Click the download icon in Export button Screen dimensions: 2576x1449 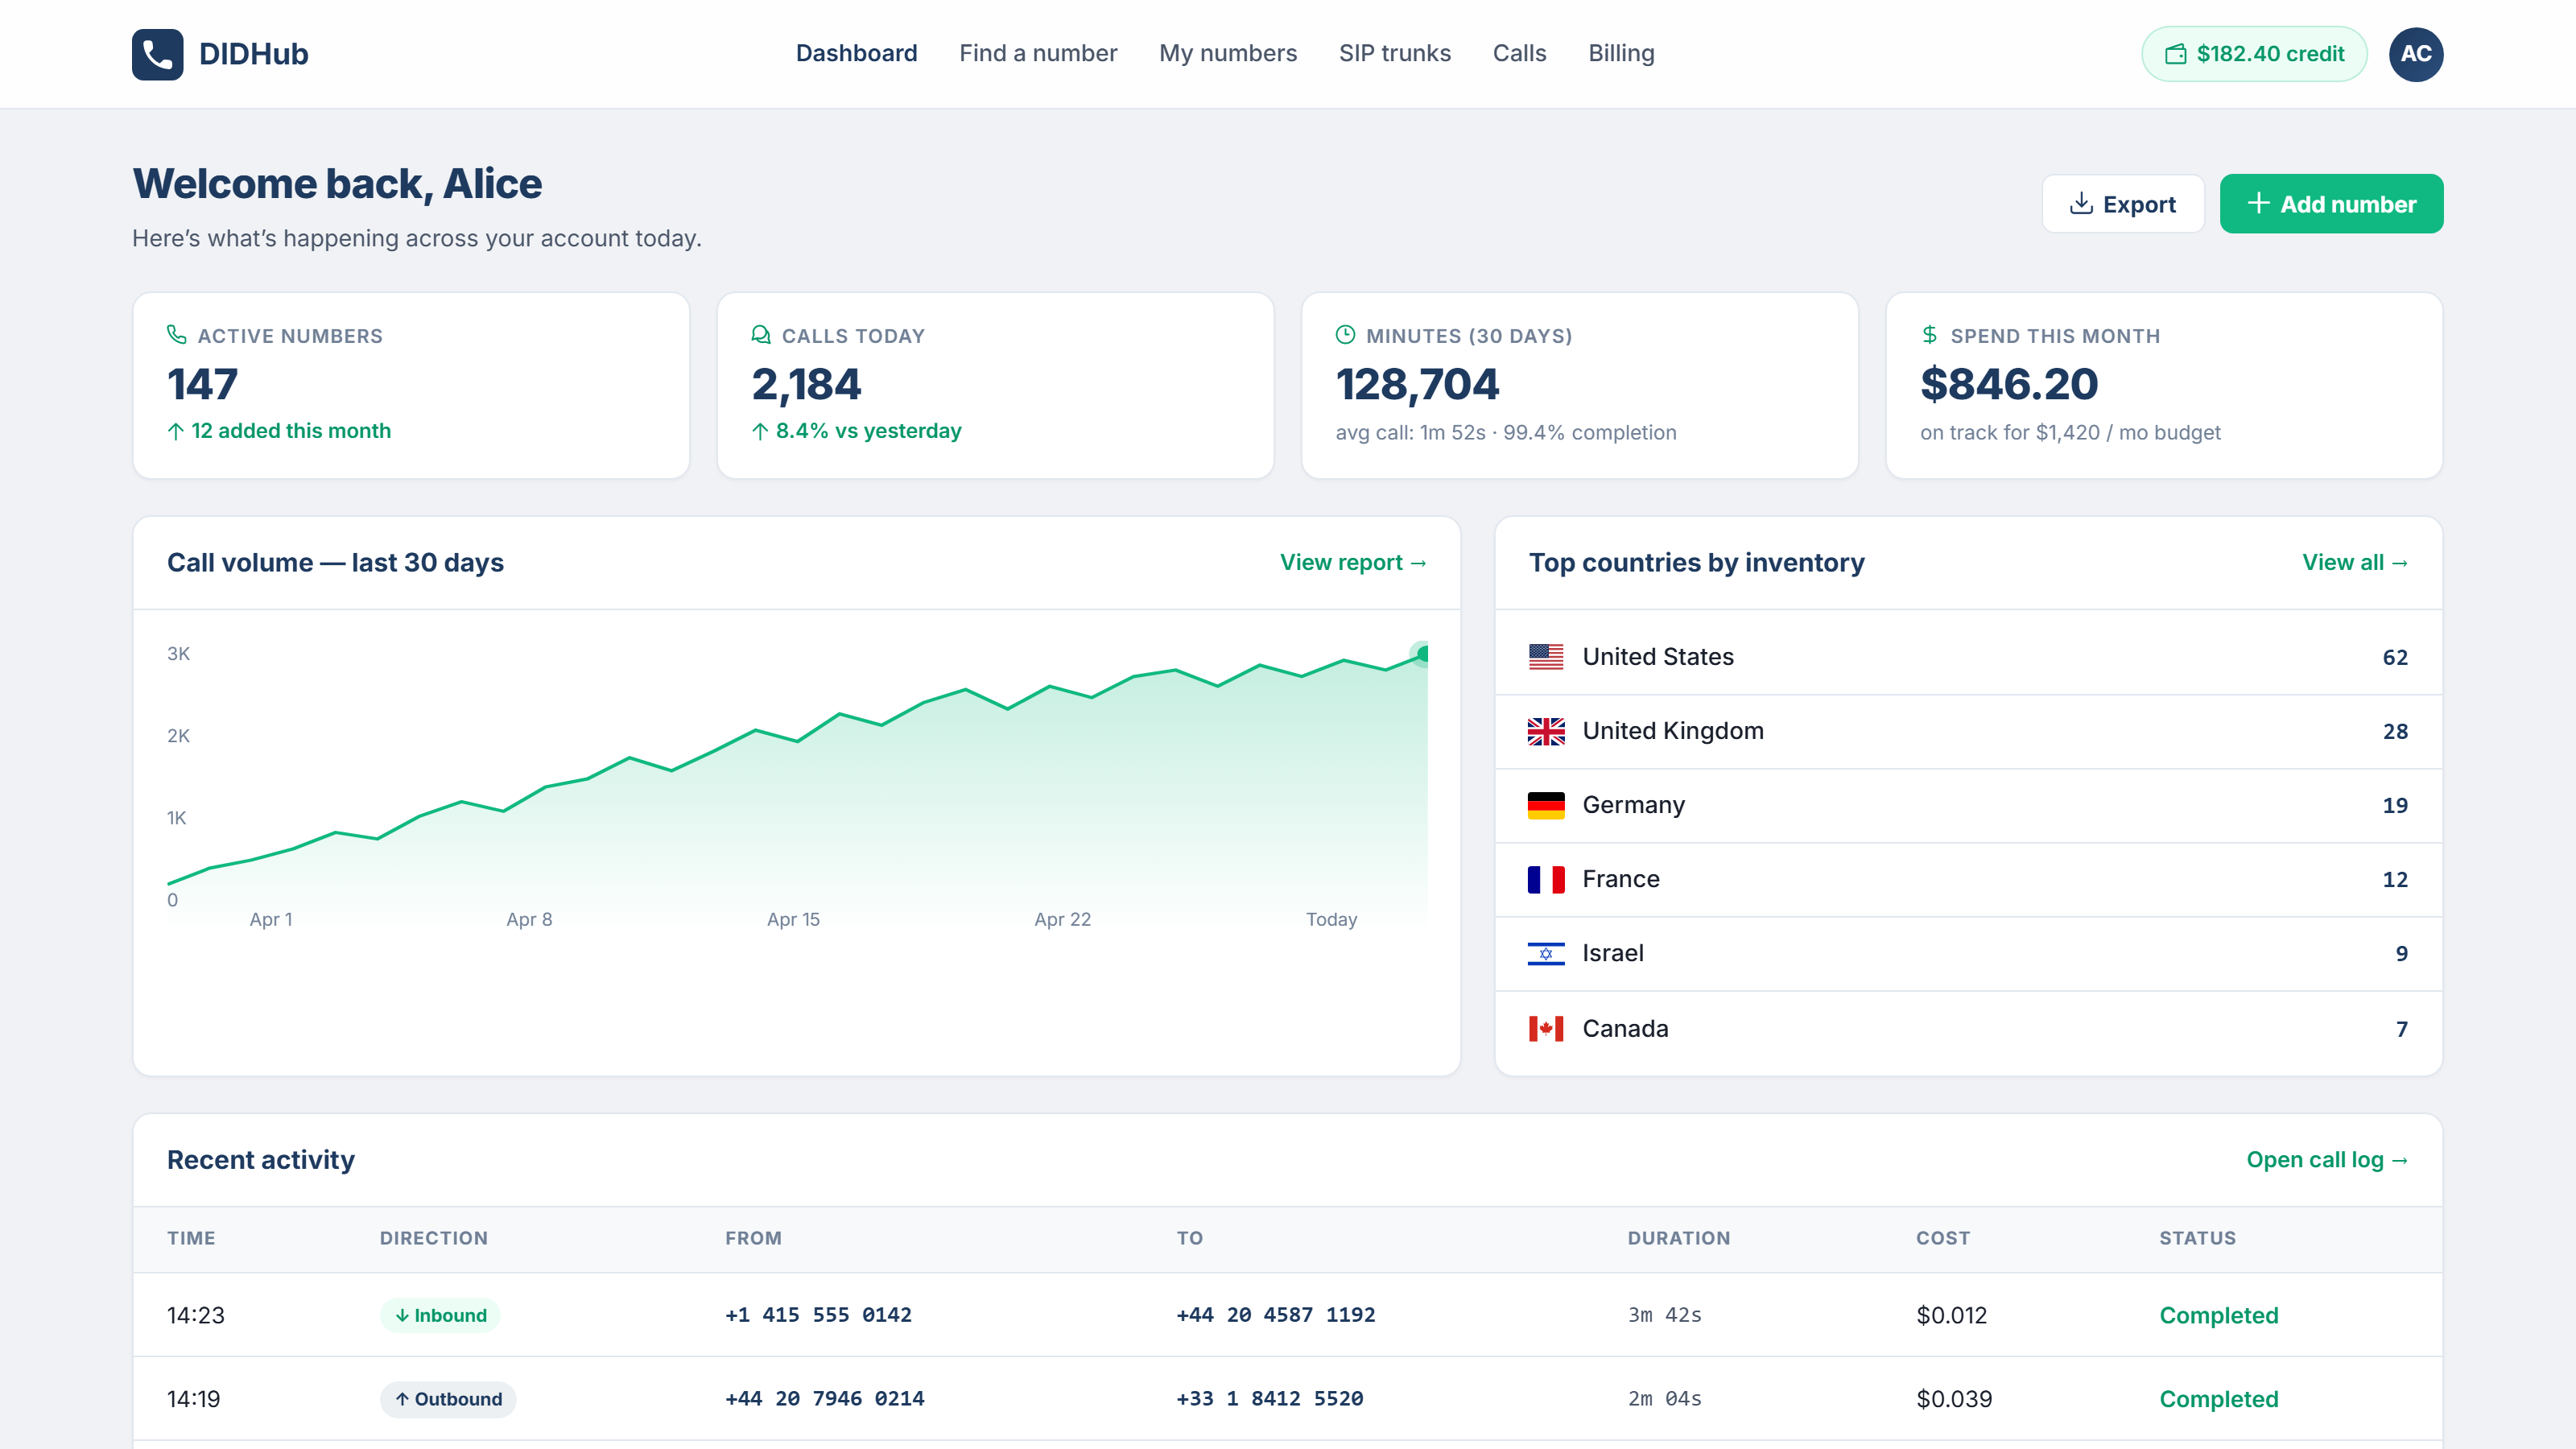click(x=2080, y=204)
